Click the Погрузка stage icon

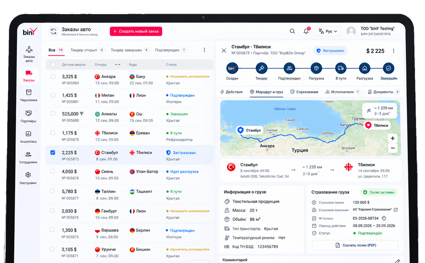(316, 68)
